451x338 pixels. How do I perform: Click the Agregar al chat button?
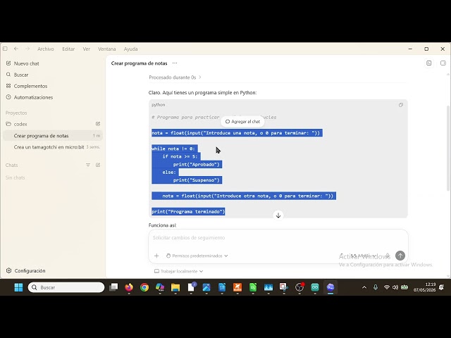pos(242,122)
